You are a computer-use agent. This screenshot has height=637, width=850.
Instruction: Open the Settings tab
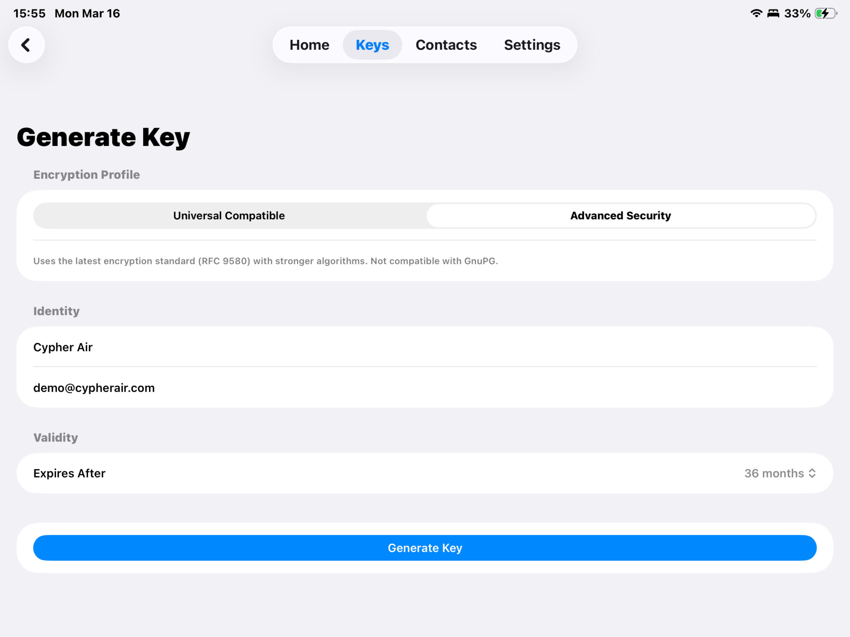pyautogui.click(x=532, y=45)
